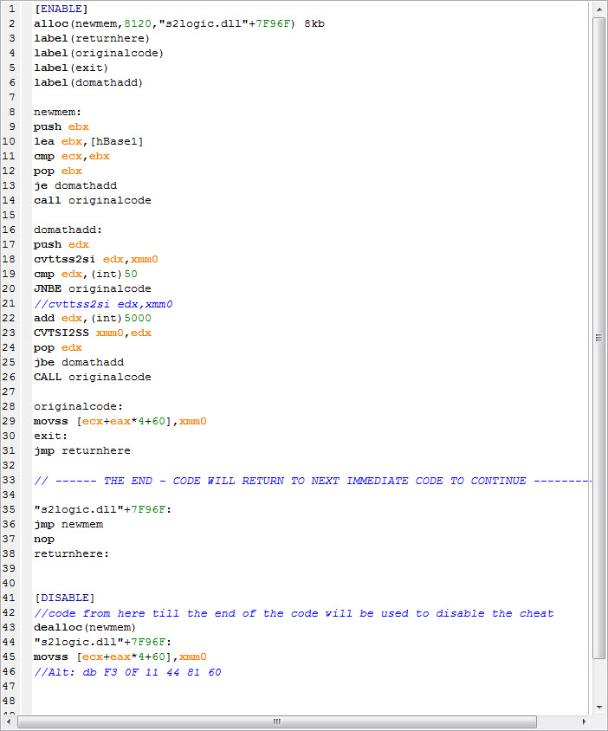The width and height of the screenshot is (608, 731).
Task: Click the 'JNBE originalcode' line
Action: 93,288
